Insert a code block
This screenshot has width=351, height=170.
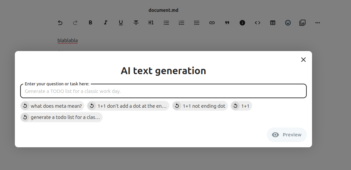click(258, 23)
